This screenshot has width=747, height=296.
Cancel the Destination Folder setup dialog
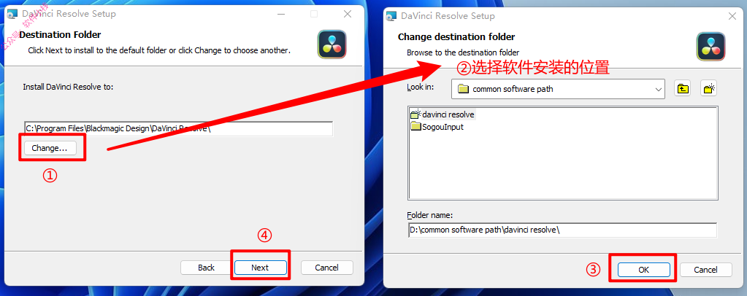(327, 268)
